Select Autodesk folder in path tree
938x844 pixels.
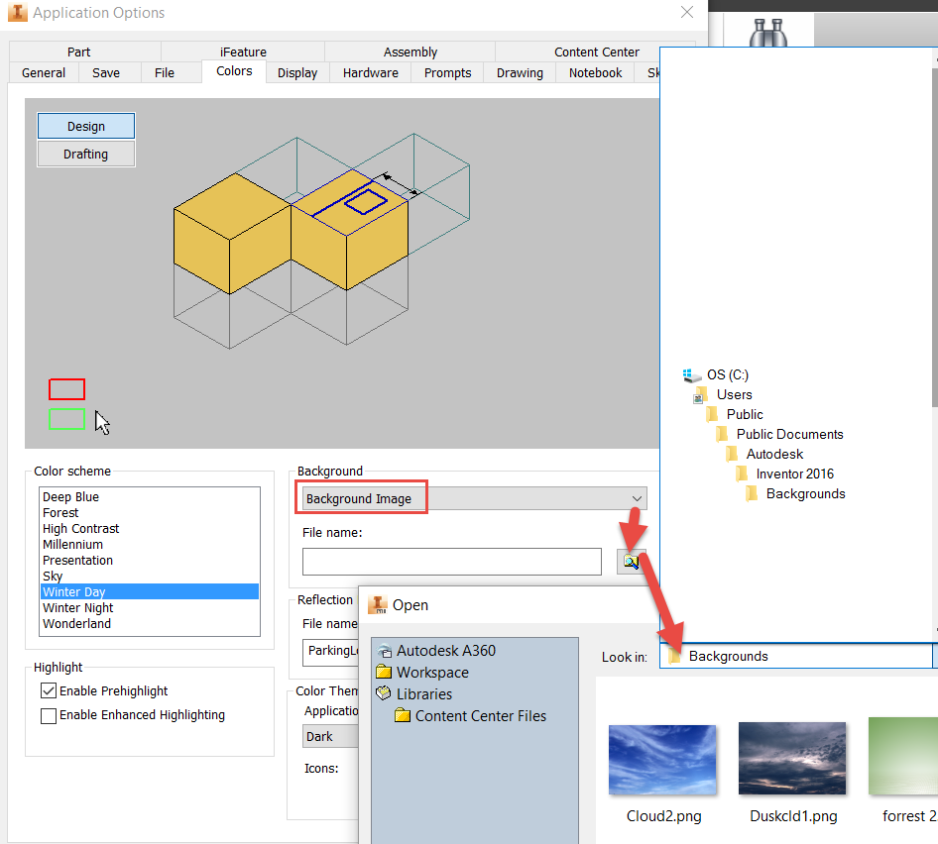[x=764, y=454]
